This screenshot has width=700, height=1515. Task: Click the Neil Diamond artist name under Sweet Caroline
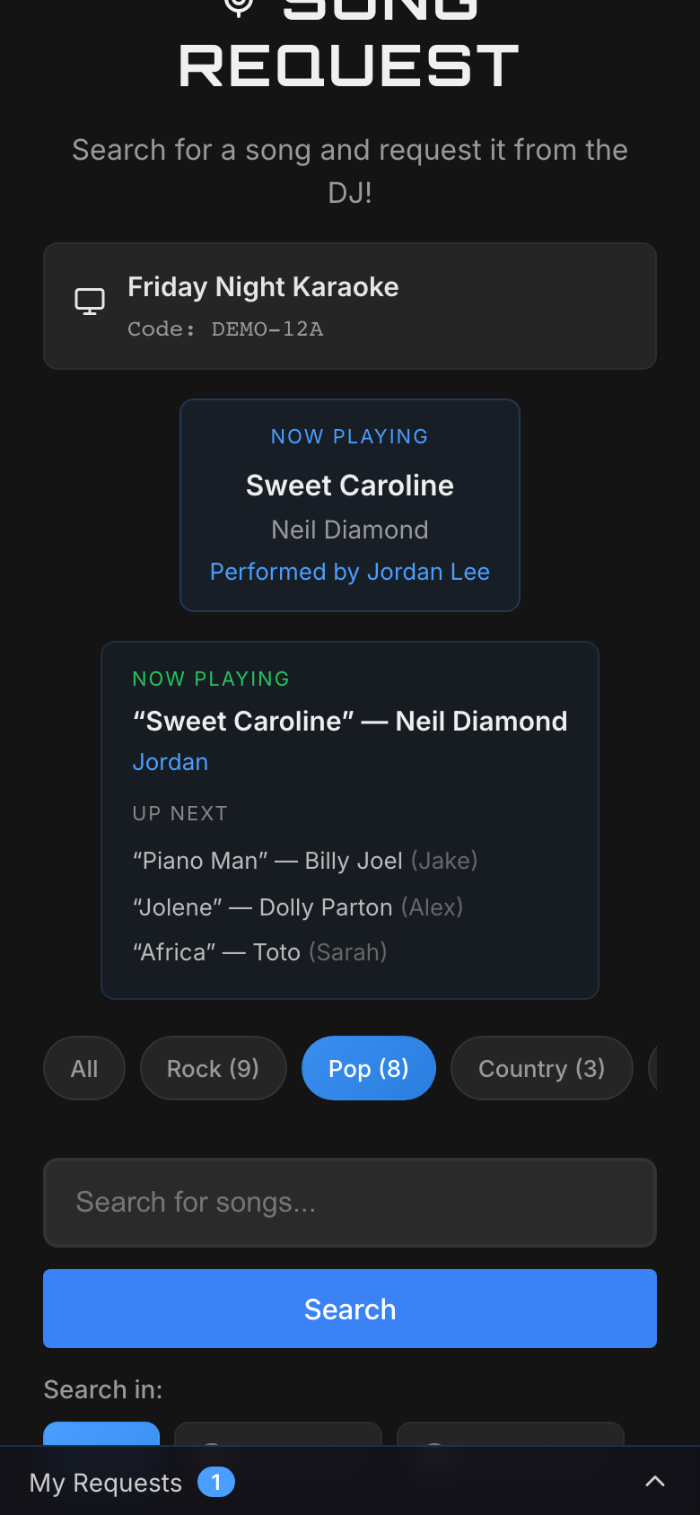point(350,530)
